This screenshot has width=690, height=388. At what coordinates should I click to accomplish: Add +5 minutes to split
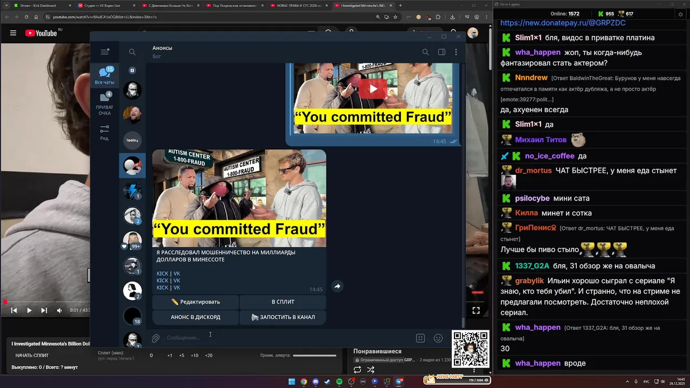[182, 355]
